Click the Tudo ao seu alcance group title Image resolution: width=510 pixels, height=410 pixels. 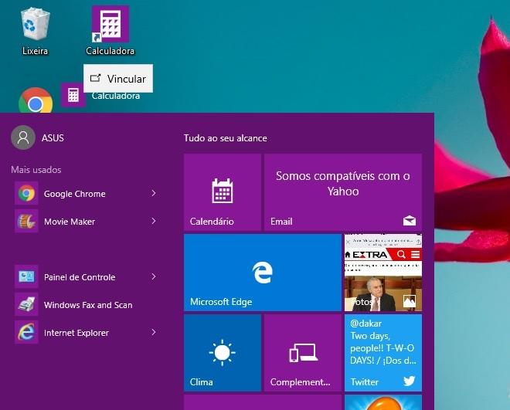[x=226, y=138]
